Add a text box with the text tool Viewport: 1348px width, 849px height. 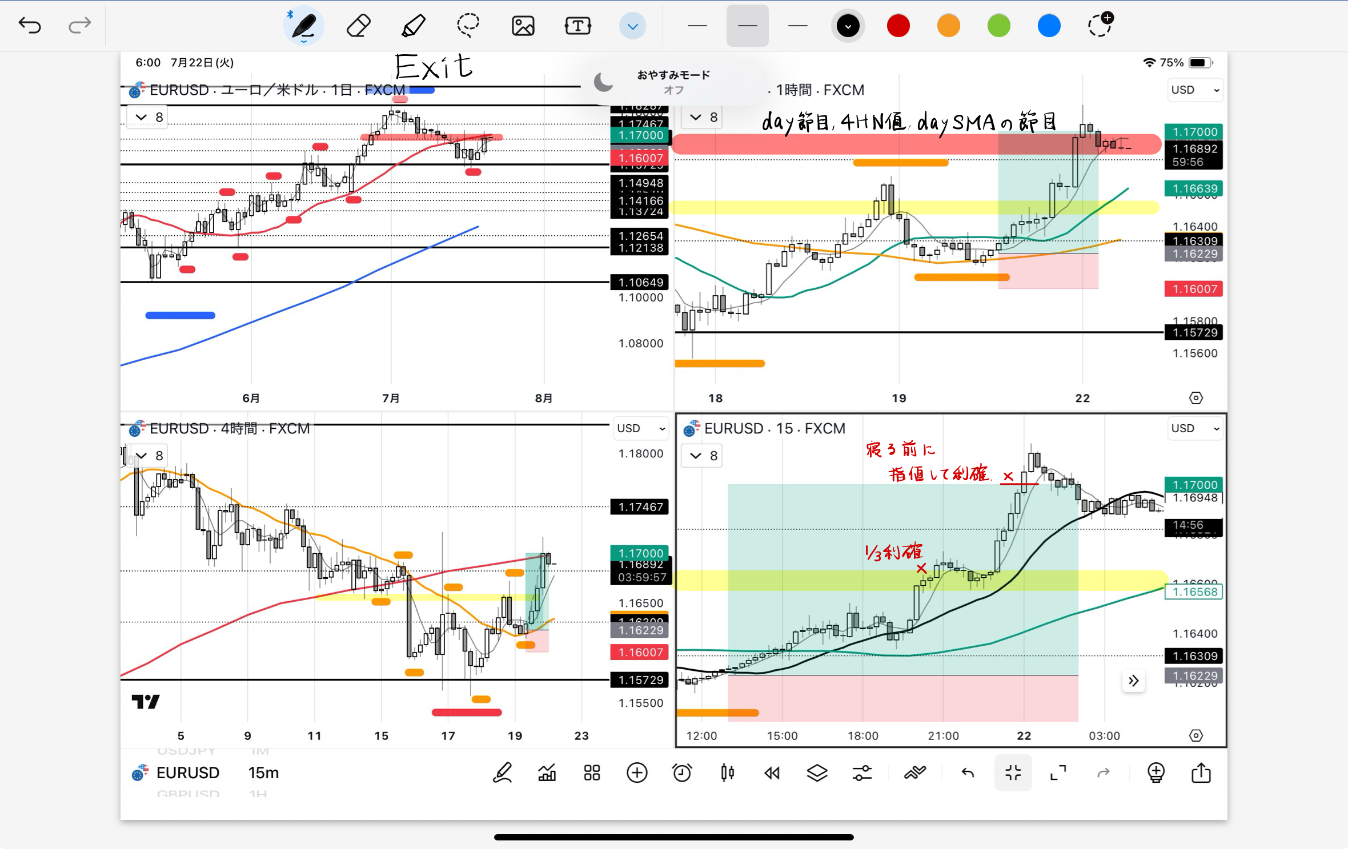(x=577, y=26)
